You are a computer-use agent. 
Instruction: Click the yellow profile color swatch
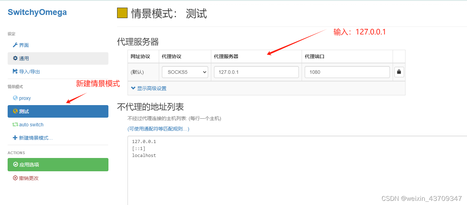[122, 13]
